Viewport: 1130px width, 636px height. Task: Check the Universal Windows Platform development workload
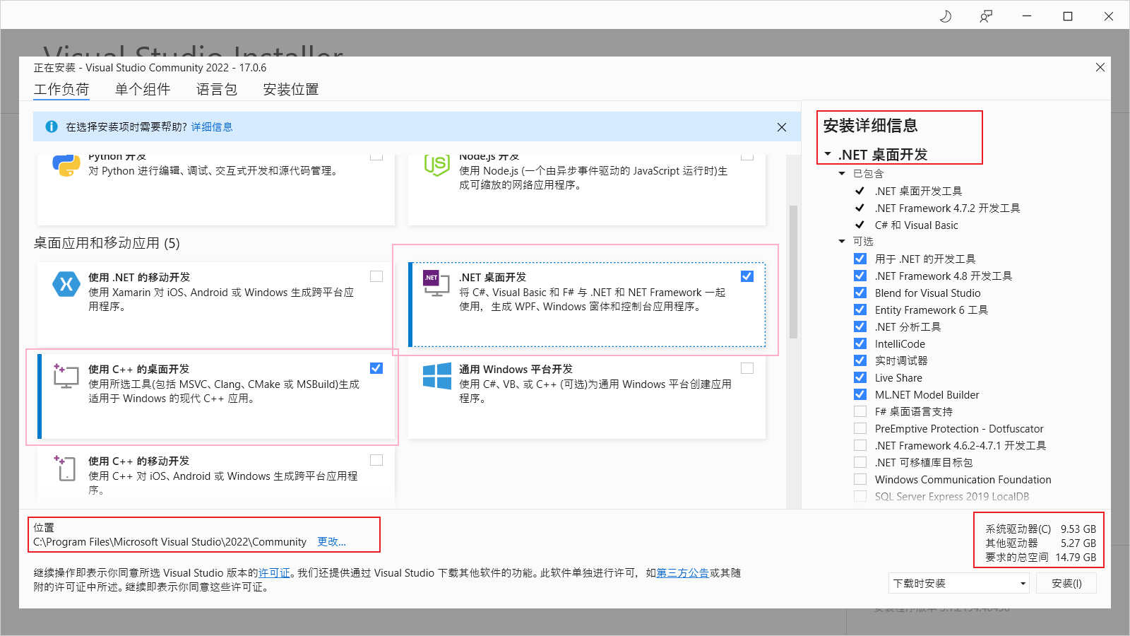[747, 368]
